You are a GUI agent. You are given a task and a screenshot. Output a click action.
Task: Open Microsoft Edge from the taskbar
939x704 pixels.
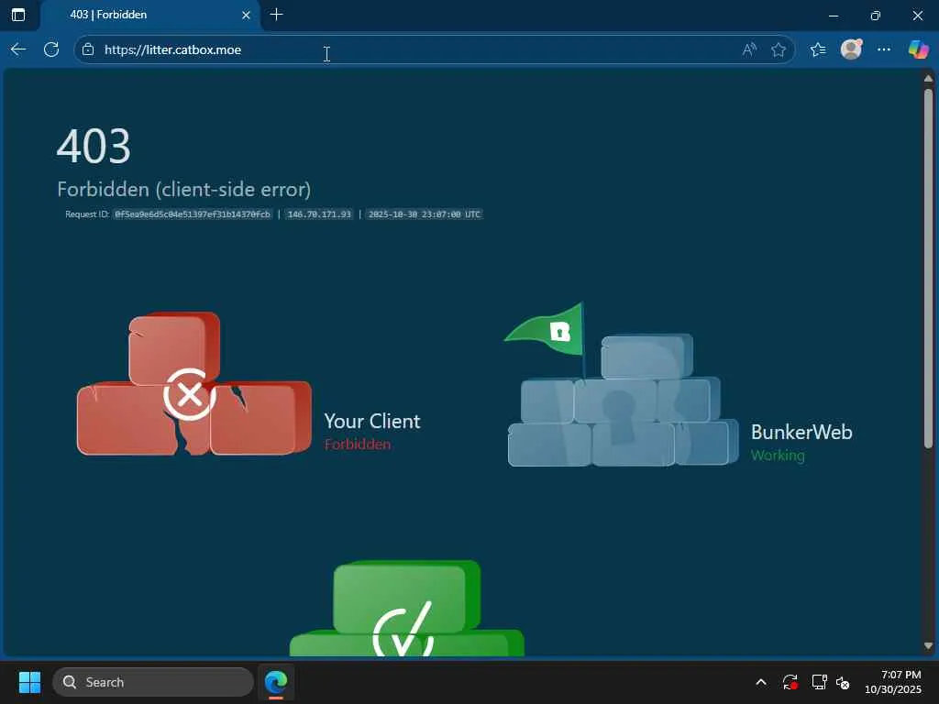click(276, 682)
